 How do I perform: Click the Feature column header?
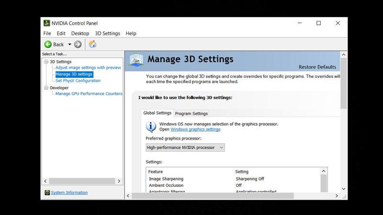coord(155,172)
